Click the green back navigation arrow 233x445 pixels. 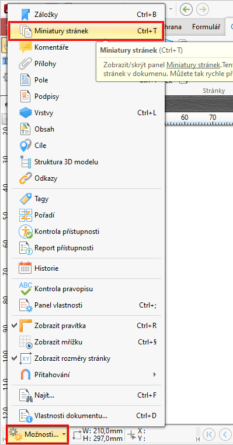coord(186,9)
